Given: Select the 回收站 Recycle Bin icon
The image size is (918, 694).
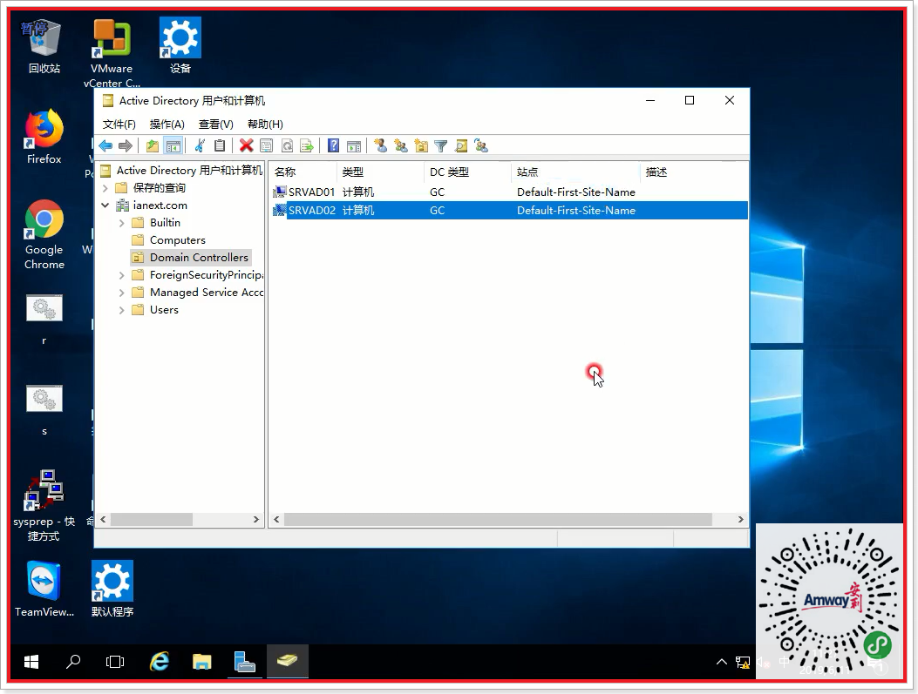Looking at the screenshot, I should [x=44, y=45].
